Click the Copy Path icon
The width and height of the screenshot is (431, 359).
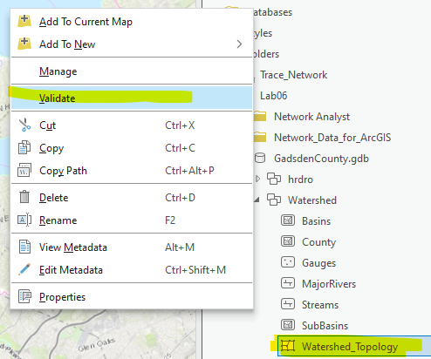24,171
